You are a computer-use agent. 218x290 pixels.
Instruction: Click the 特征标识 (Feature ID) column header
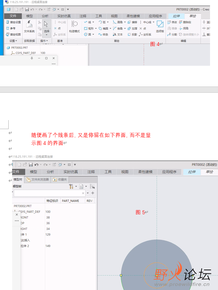52,201
